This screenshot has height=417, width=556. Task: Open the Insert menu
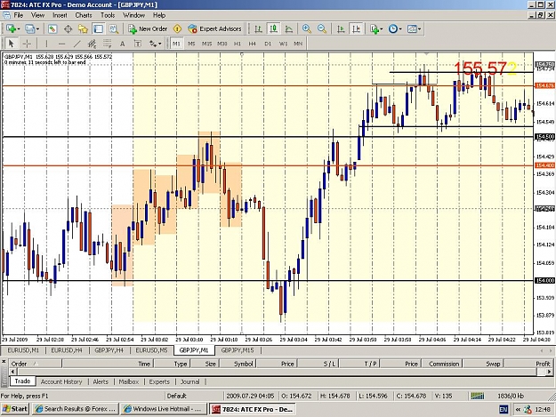tap(60, 15)
